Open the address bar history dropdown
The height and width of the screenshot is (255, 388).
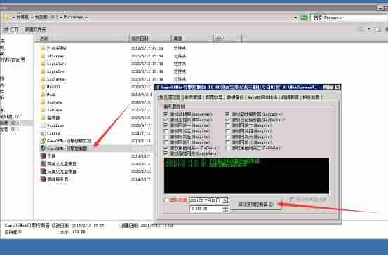tap(295, 18)
